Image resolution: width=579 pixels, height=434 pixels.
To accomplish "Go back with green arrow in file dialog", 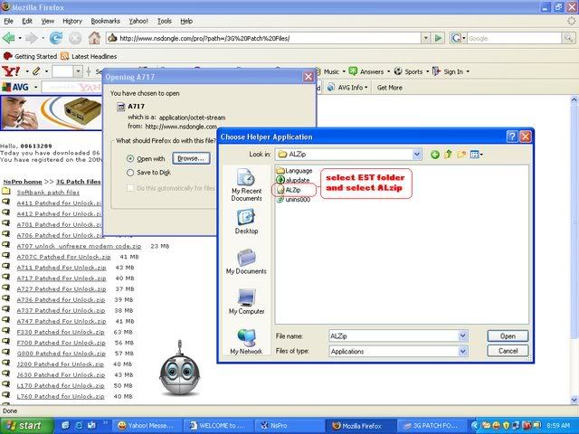I will tap(435, 155).
